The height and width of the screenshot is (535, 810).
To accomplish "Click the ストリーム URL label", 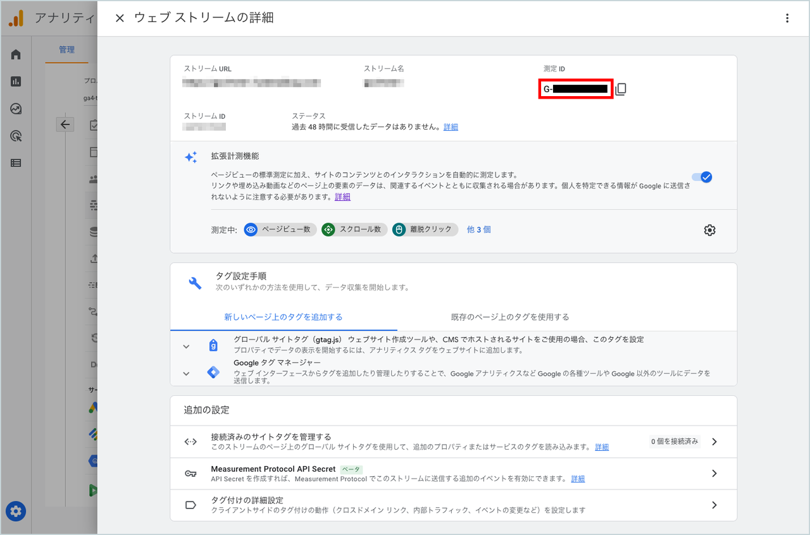I will tap(208, 68).
